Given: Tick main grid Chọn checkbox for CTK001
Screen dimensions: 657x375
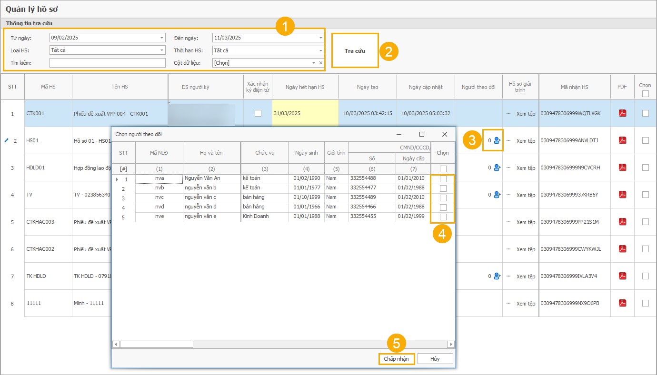Looking at the screenshot, I should 646,113.
